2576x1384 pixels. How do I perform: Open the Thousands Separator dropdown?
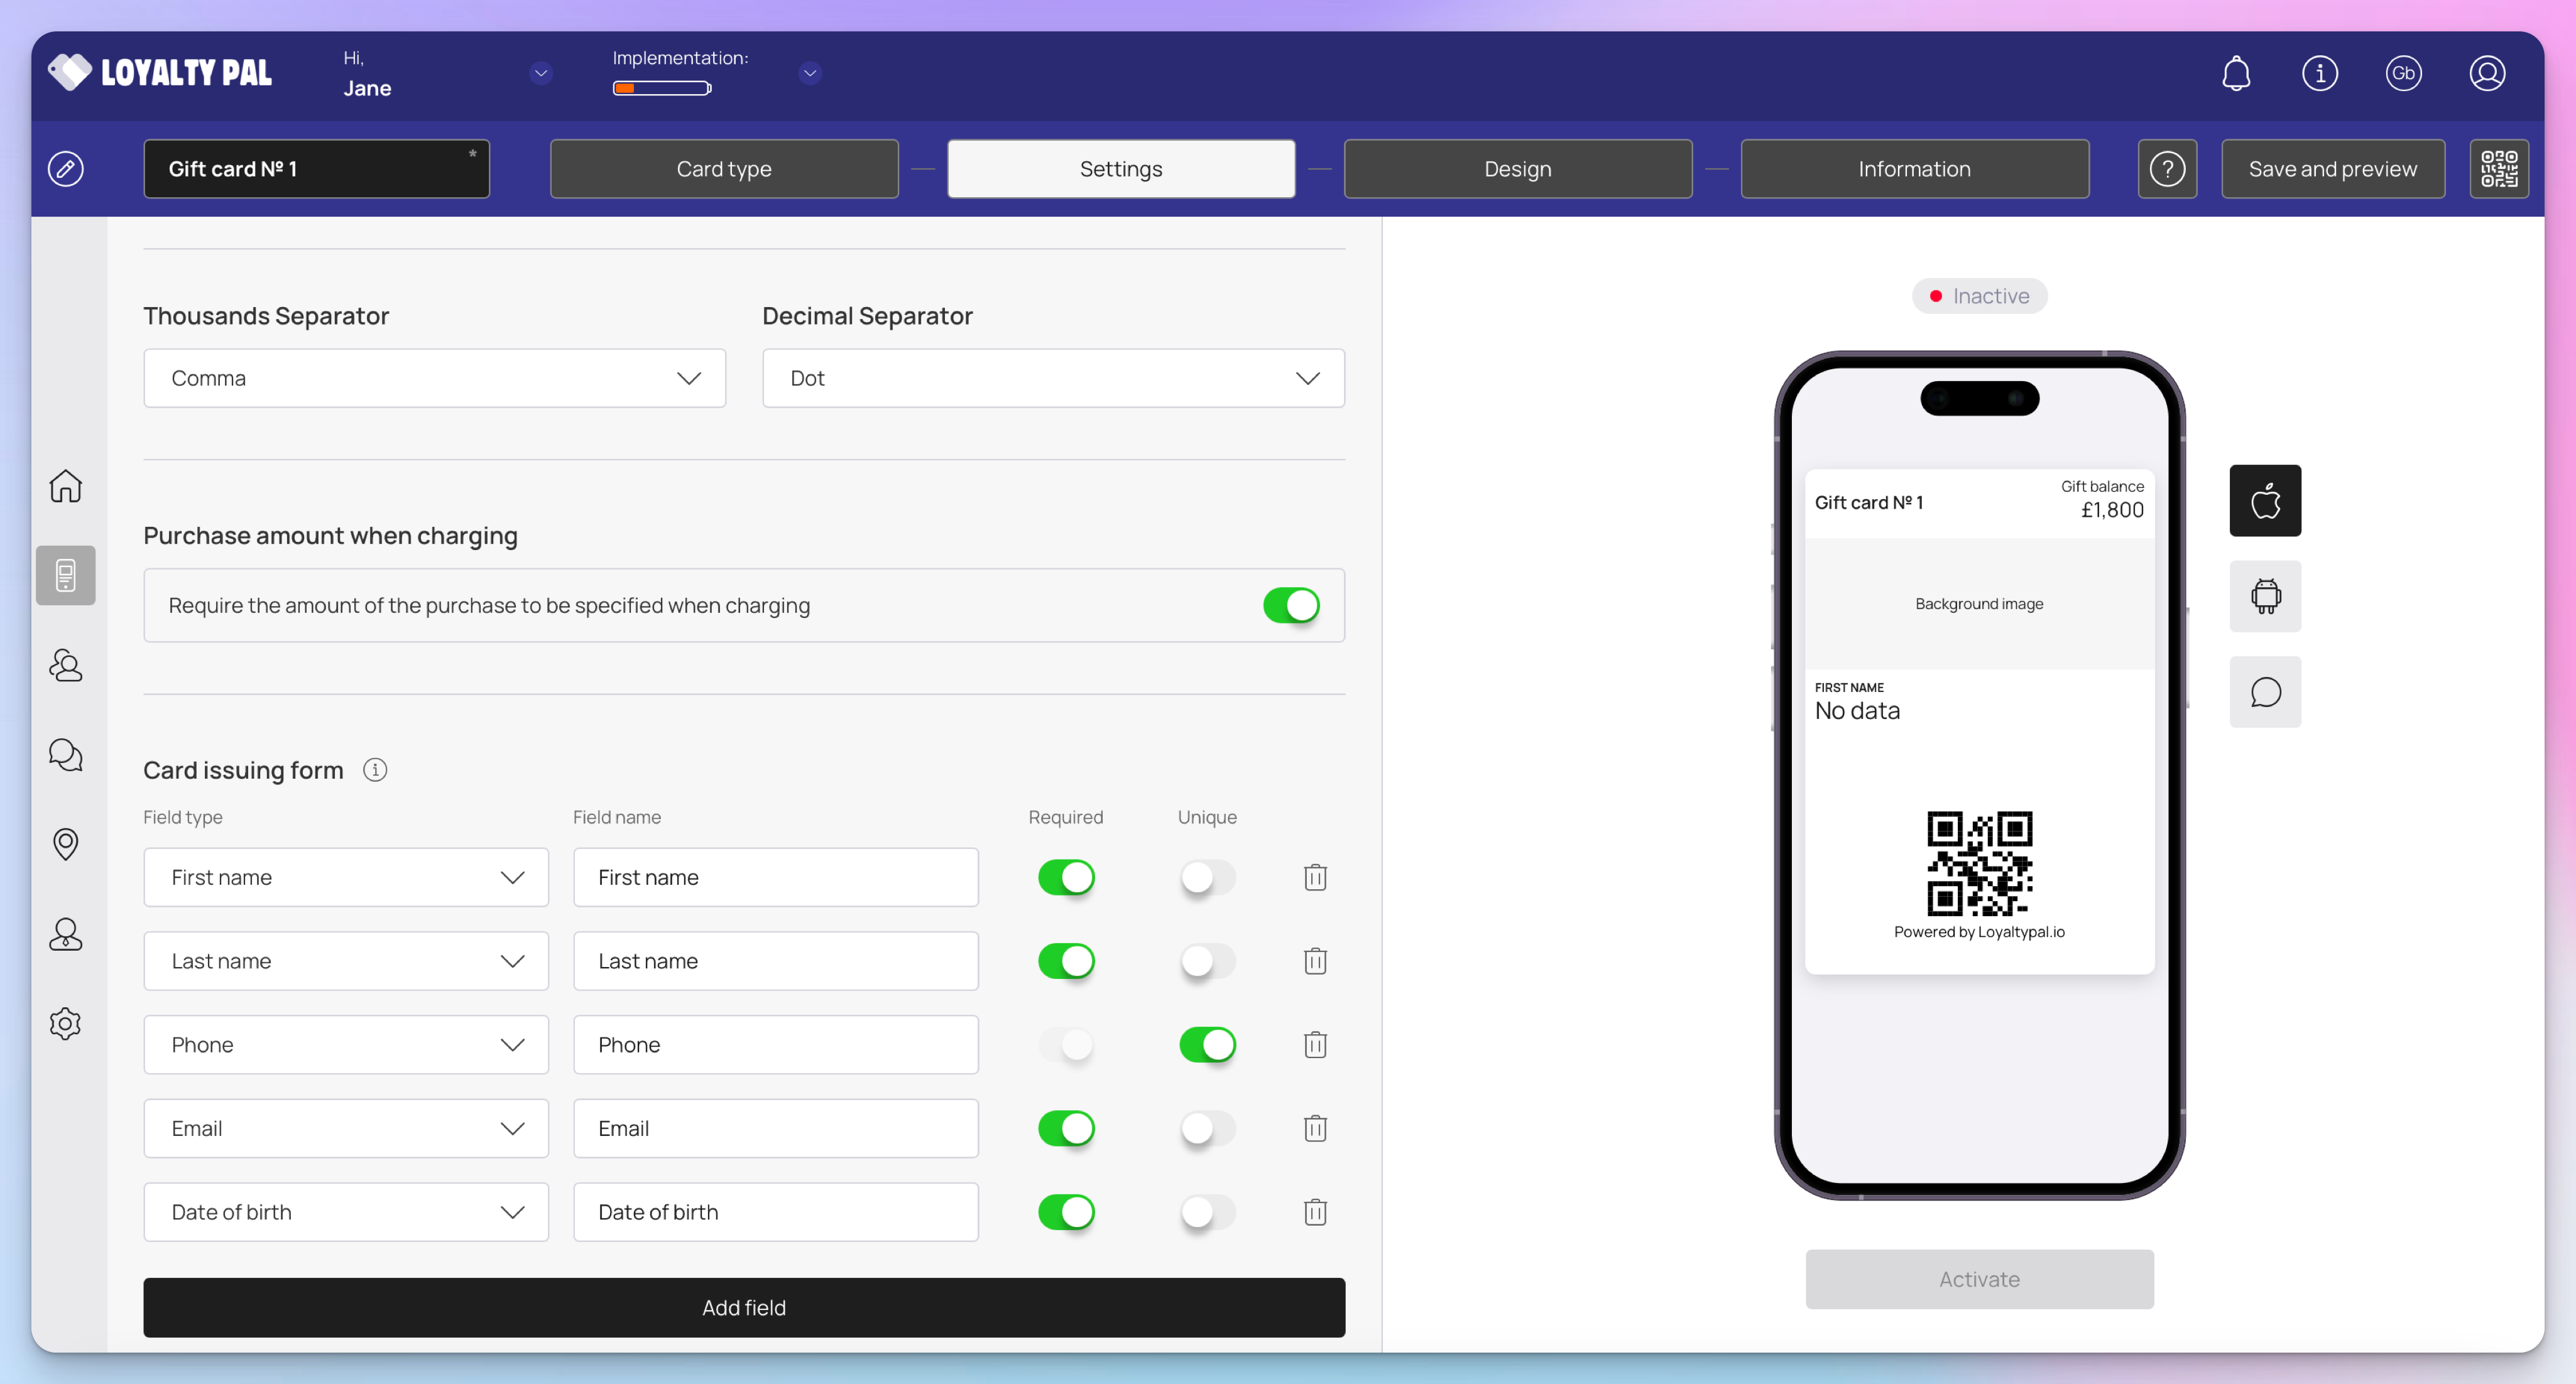point(434,378)
